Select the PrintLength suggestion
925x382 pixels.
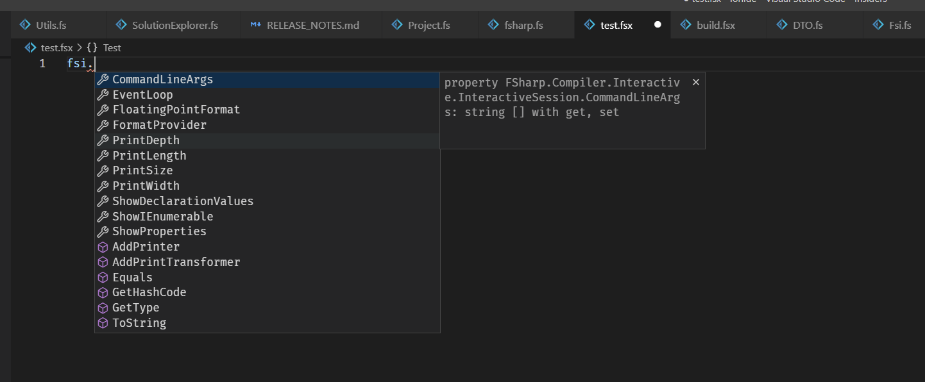pyautogui.click(x=267, y=156)
